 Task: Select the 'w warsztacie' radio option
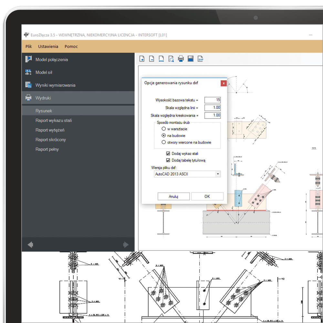163,129
